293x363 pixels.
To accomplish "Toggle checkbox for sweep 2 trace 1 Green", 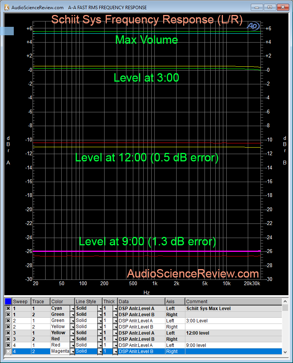I will pyautogui.click(x=8, y=320).
